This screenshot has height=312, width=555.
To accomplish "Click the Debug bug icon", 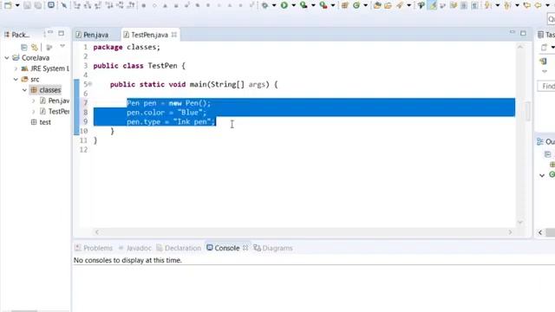I will click(x=264, y=5).
